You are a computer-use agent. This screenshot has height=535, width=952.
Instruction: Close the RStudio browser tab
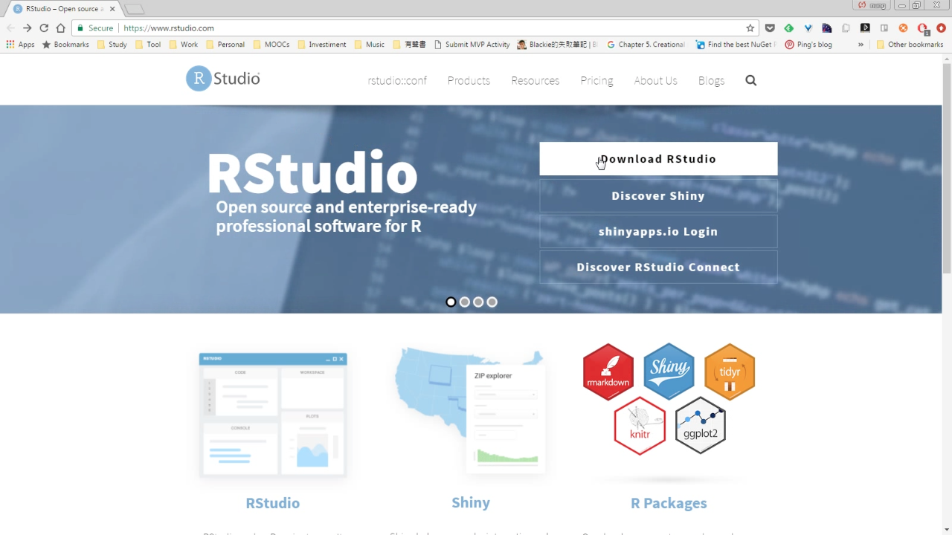(112, 9)
